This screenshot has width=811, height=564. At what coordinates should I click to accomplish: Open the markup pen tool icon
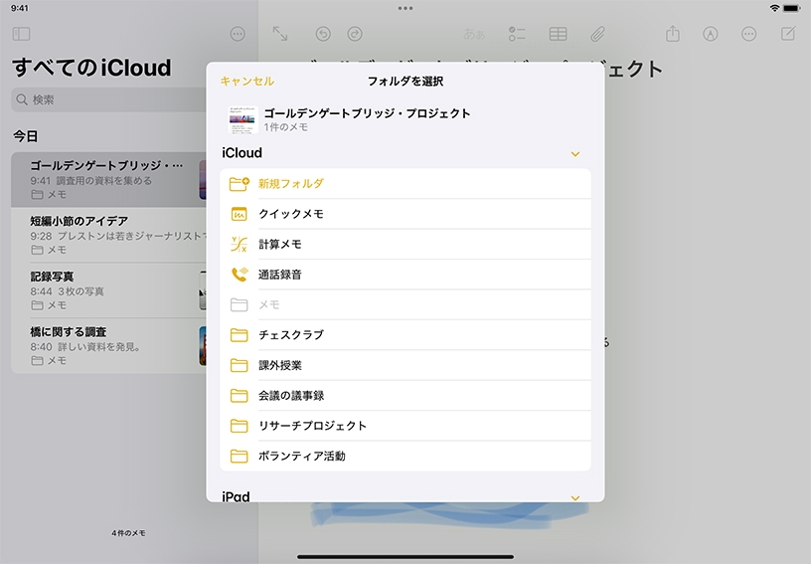(711, 34)
